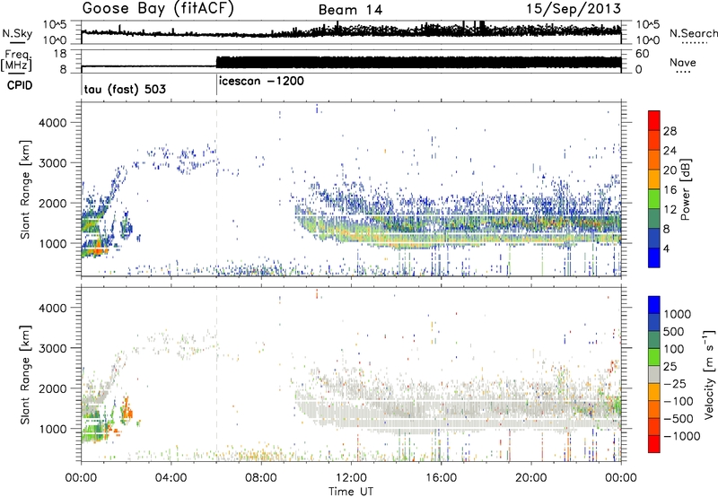Click the 'CPID' label
Screen dimensions: 718x497
pos(20,85)
